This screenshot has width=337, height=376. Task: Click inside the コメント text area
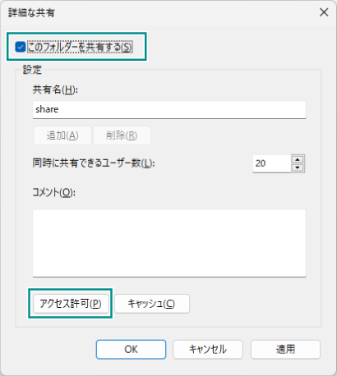click(169, 243)
